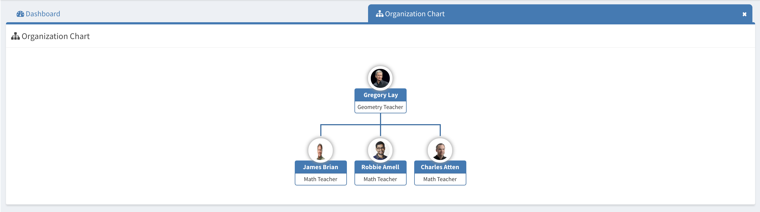Select the Gregory Lay name header
Screen dimensions: 760x212
pyautogui.click(x=380, y=95)
